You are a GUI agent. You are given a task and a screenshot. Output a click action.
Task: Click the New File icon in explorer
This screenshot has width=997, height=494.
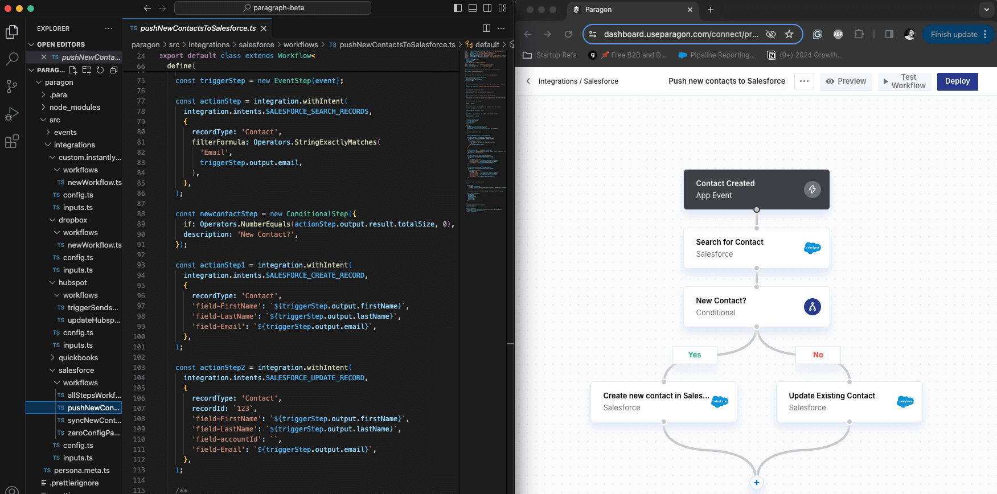(x=73, y=70)
